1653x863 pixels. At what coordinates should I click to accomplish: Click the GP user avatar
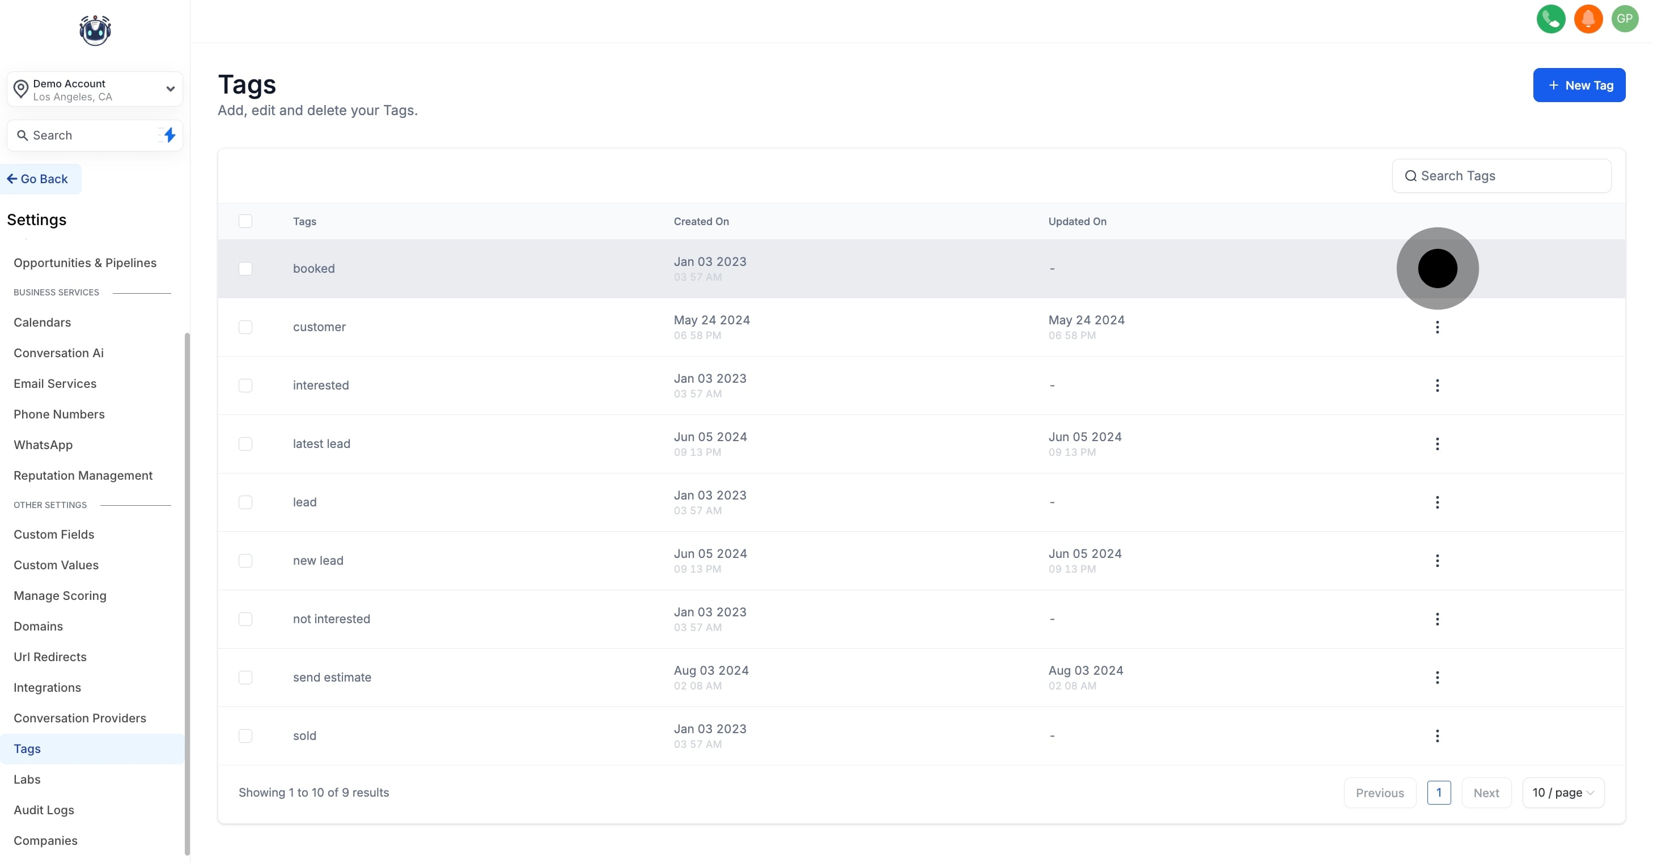1624,19
